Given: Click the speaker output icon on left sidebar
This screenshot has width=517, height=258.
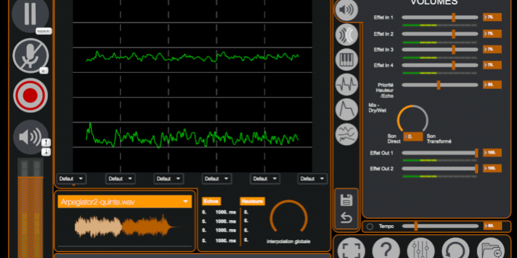Looking at the screenshot, I should 30,137.
